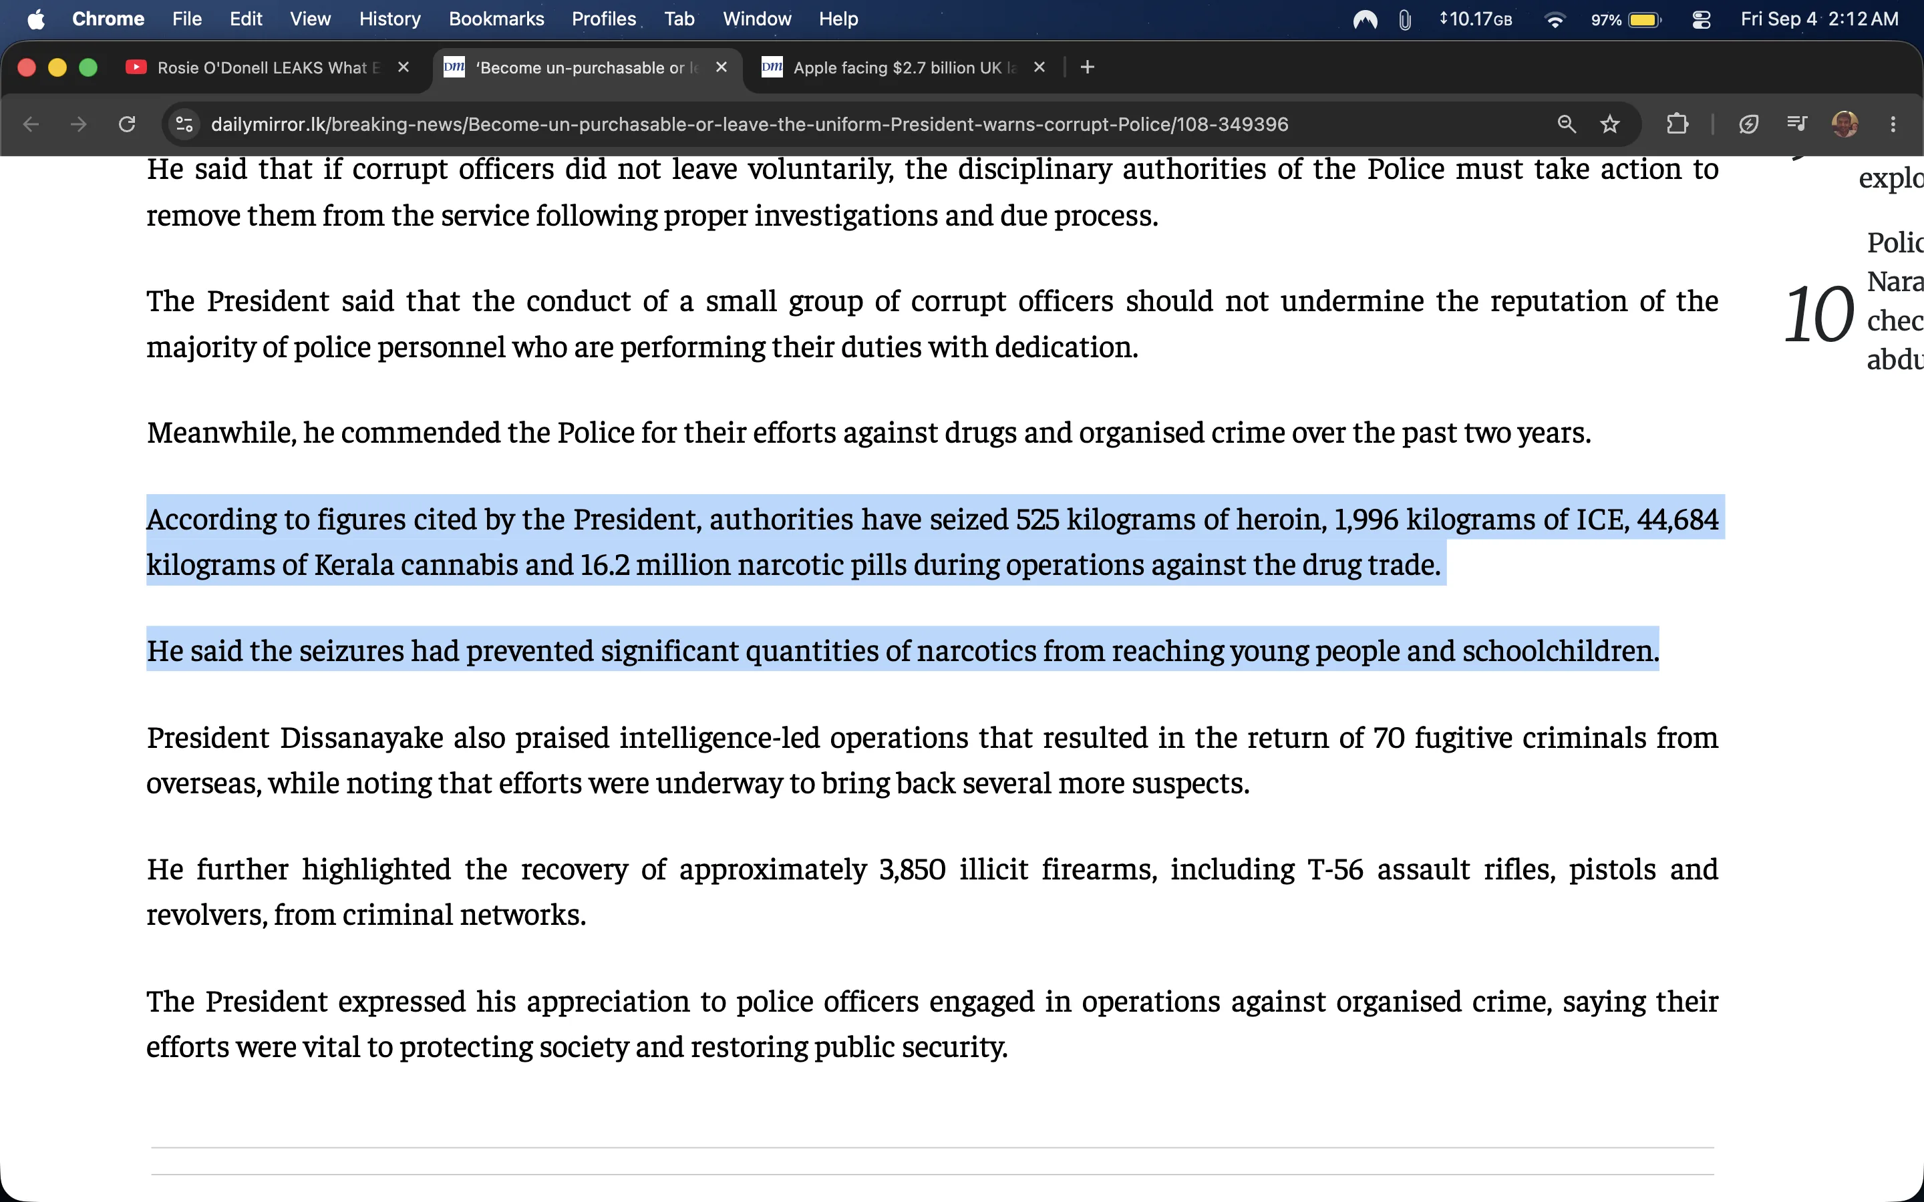The height and width of the screenshot is (1202, 1924).
Task: Open macOS Control Center
Action: click(1702, 19)
